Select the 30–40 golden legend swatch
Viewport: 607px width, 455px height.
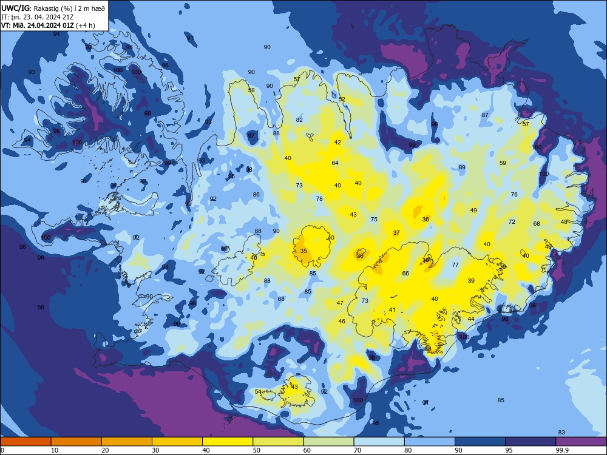(x=177, y=442)
